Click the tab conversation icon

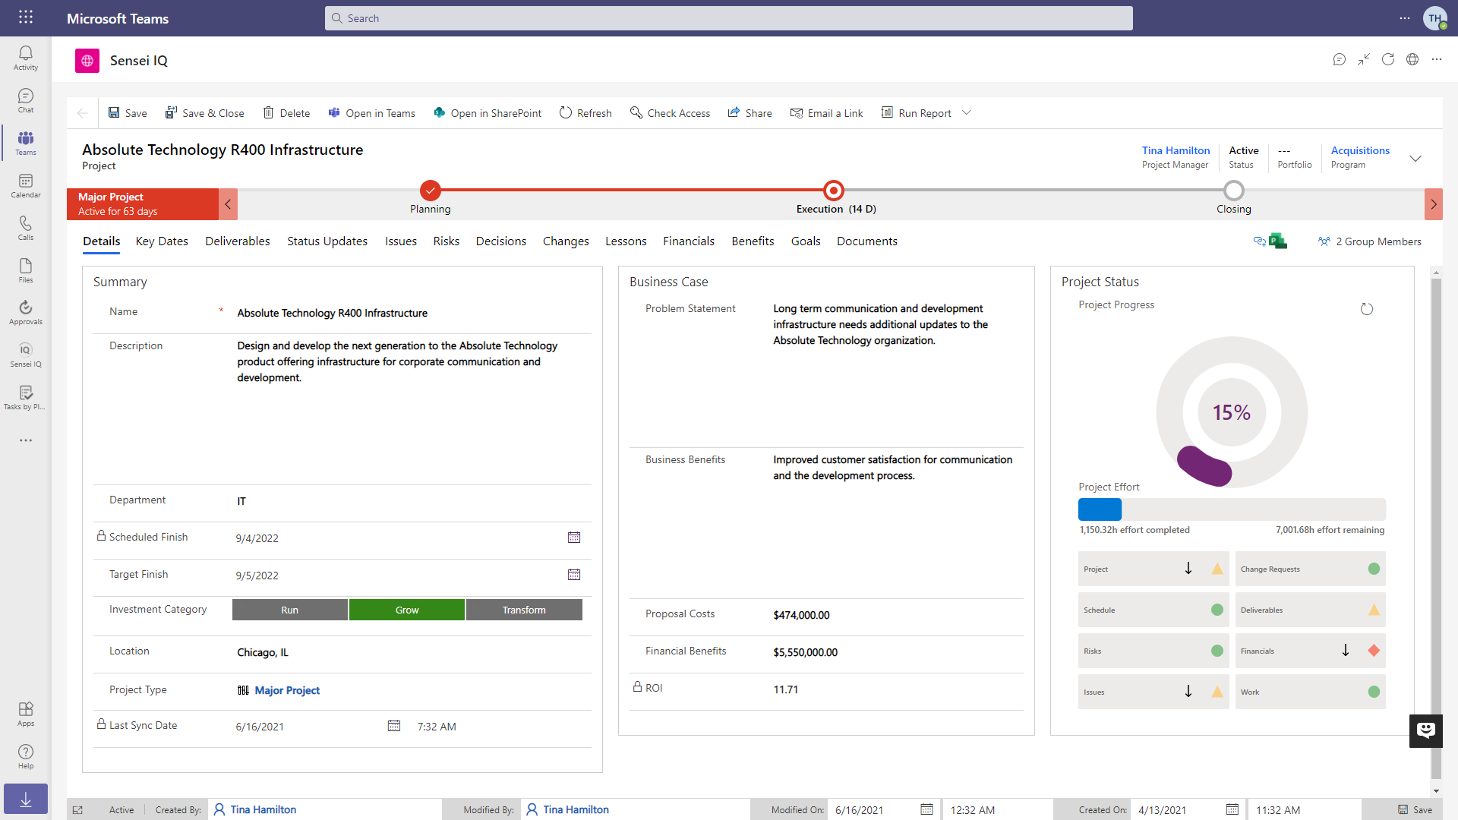click(1340, 60)
